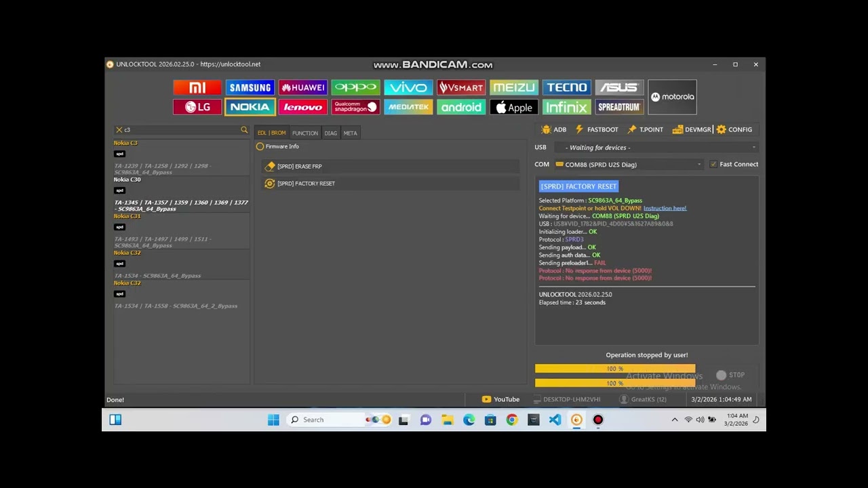Open DEVMGR device manager

(x=692, y=129)
